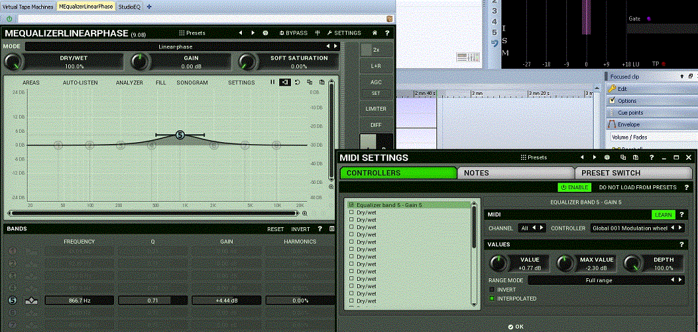Click the undo icon above the EQ graph
Image resolution: width=698 pixels, height=332 pixels.
tap(297, 83)
